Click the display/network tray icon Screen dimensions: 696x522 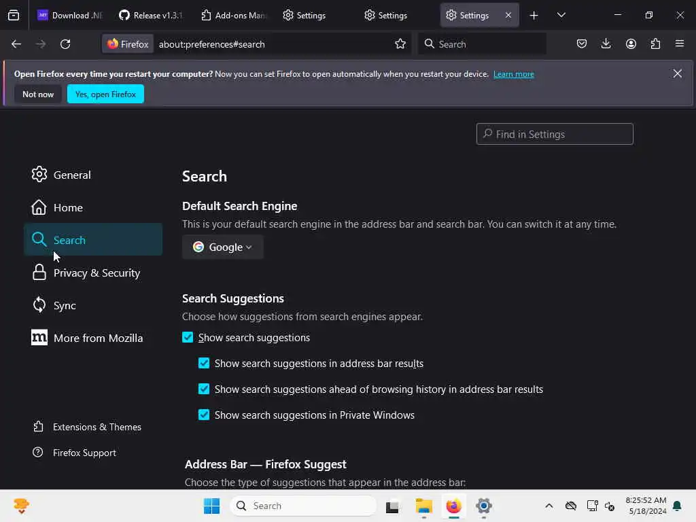[592, 506]
